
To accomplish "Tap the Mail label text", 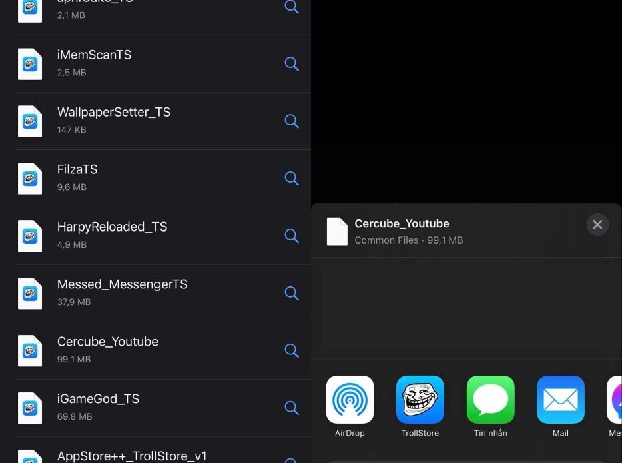I will 561,433.
